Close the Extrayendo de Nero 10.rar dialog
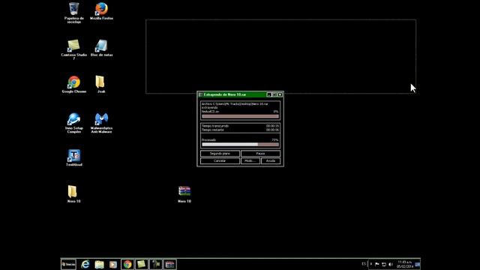 click(x=280, y=94)
